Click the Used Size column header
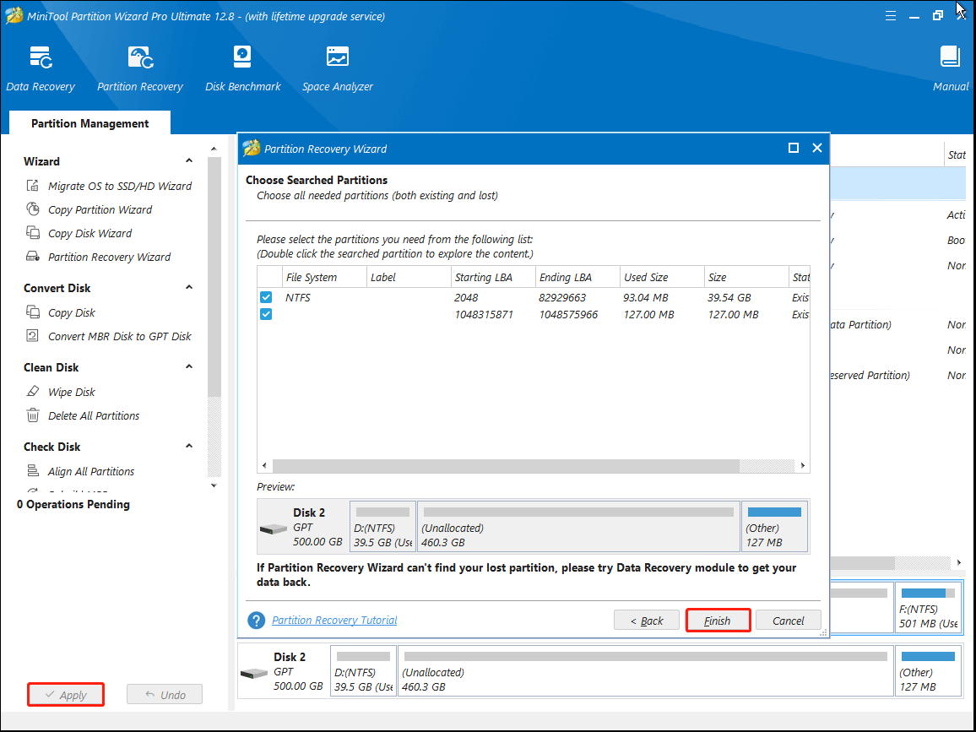Screen dimensions: 976x732 (662, 277)
